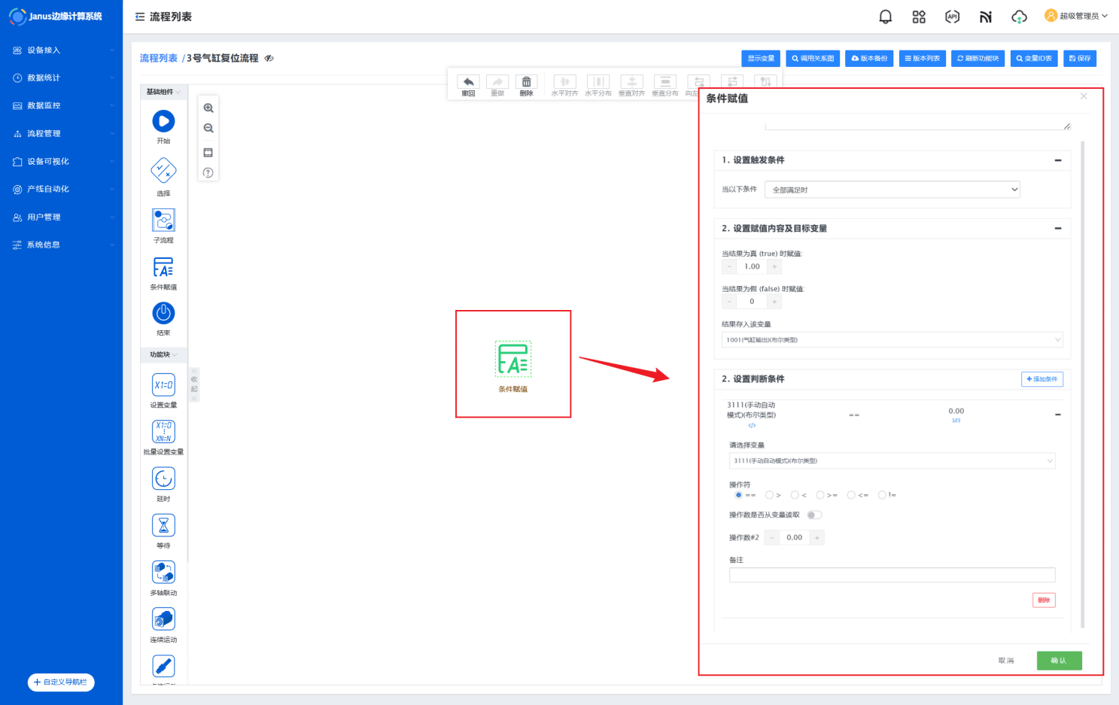Viewport: 1119px width, 705px height.
Task: Open the 结果存入该变量 variable dropdown
Action: (892, 340)
